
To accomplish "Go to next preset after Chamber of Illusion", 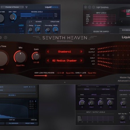I will tap(23, 7).
